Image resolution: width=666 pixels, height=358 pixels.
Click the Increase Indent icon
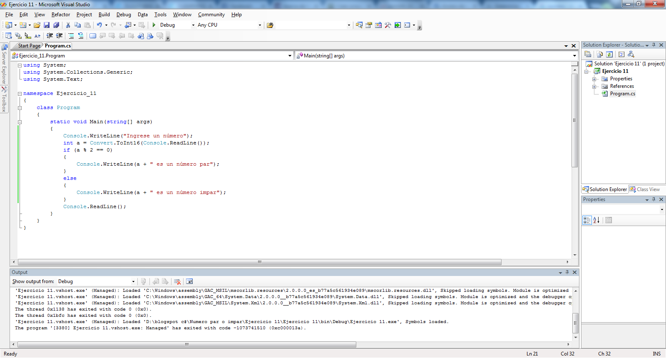tap(59, 36)
